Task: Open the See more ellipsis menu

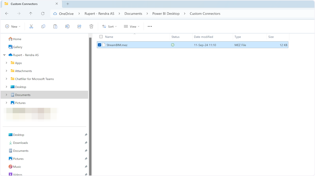Action: tap(150, 26)
